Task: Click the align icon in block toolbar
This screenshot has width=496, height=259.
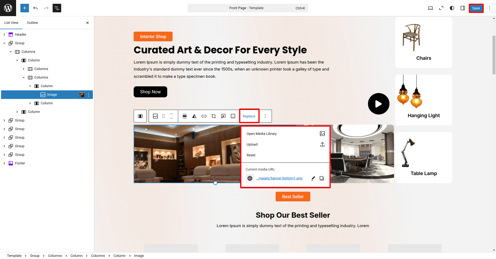Action: (185, 116)
